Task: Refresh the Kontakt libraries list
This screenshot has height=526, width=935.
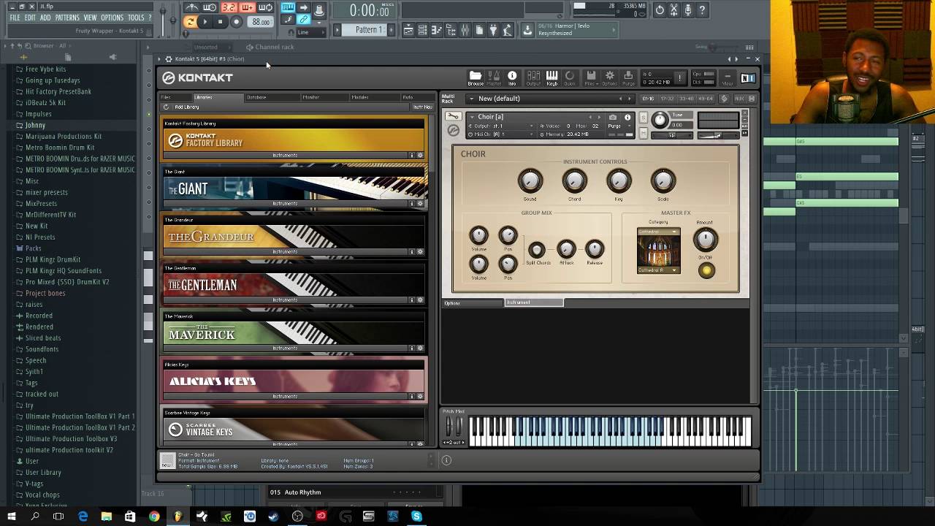Action: click(167, 107)
